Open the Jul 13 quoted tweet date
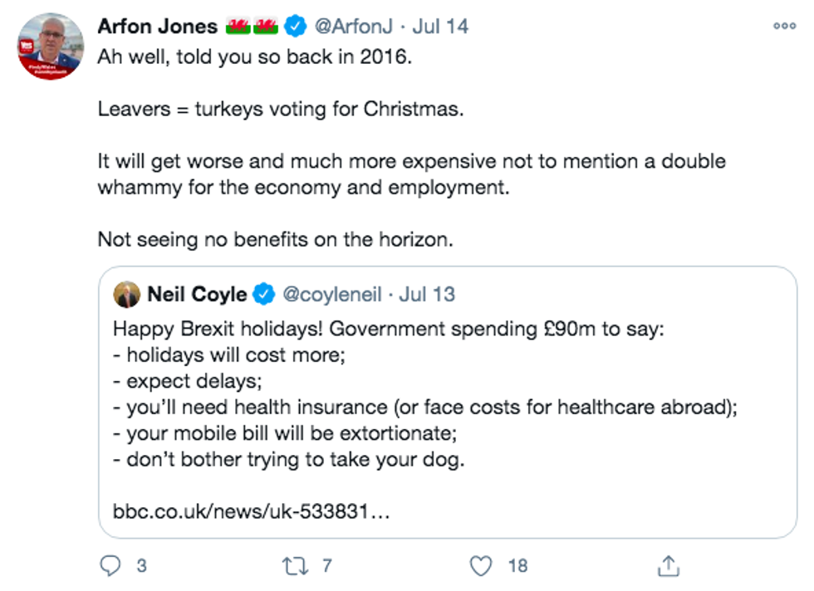The width and height of the screenshot is (814, 591). point(427,294)
